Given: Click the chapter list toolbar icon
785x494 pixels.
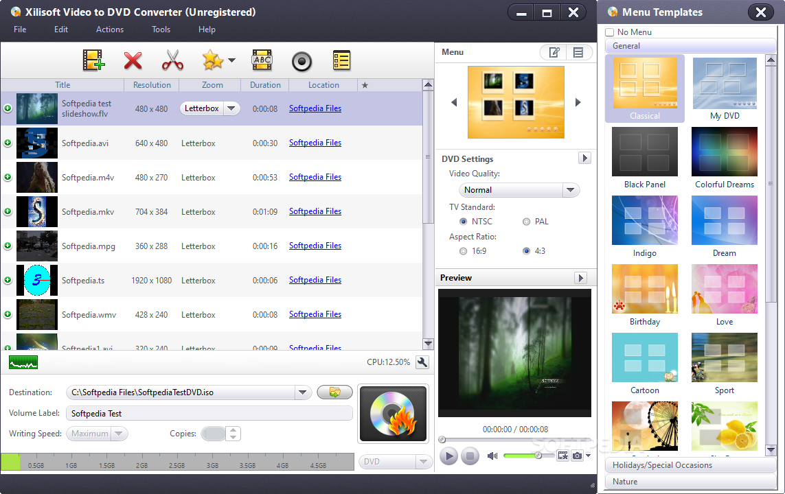Looking at the screenshot, I should [x=341, y=60].
